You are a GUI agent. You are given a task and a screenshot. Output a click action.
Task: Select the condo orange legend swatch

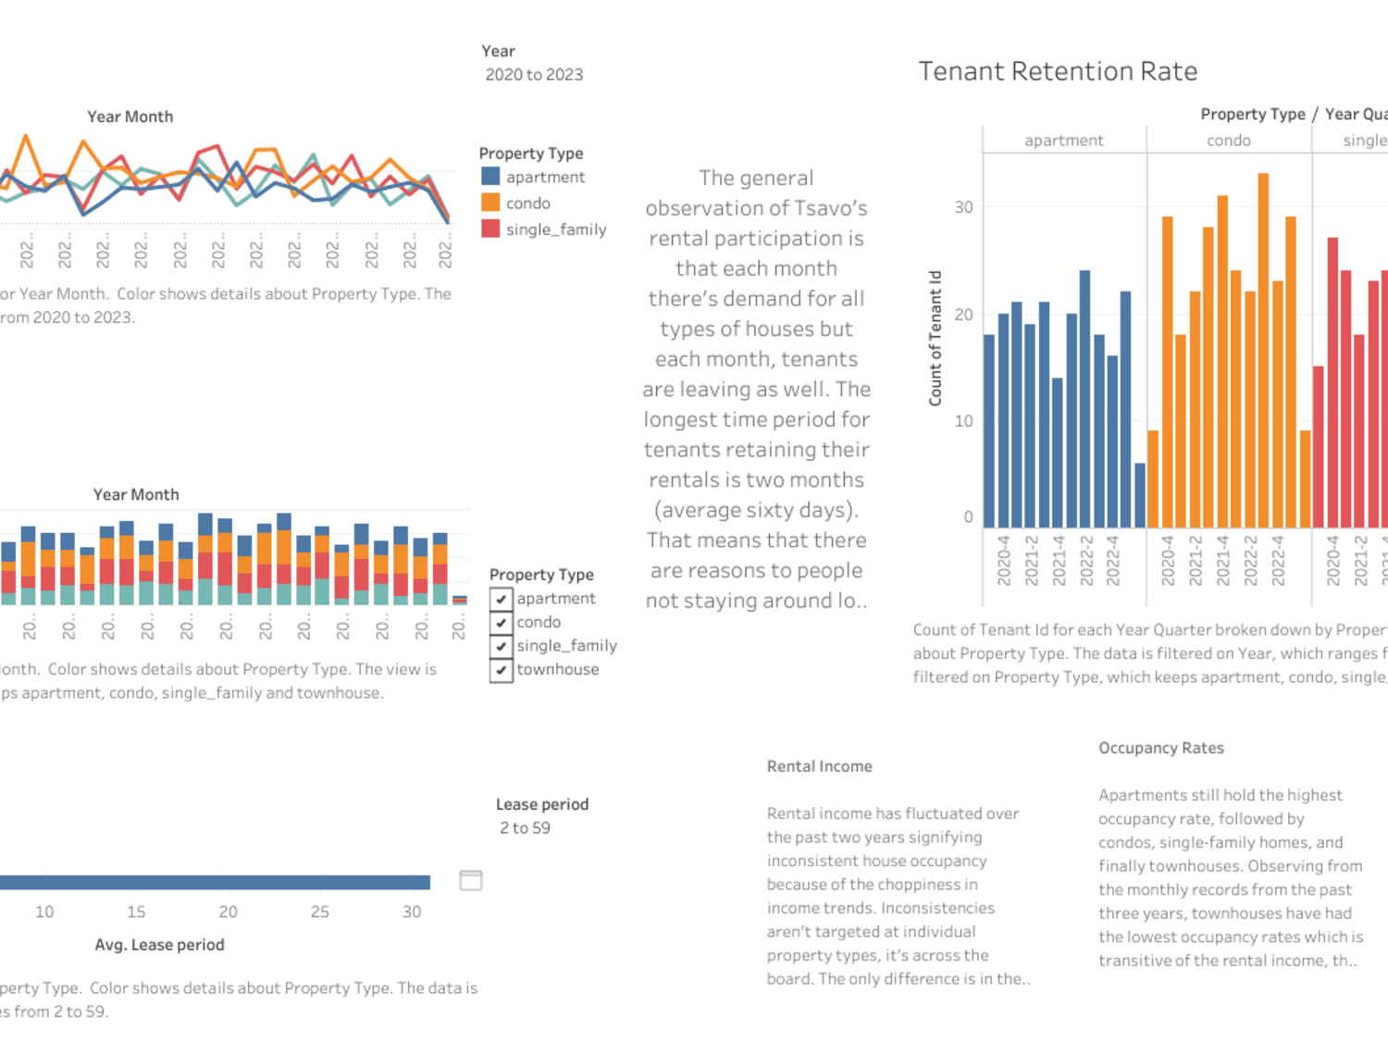pos(490,203)
